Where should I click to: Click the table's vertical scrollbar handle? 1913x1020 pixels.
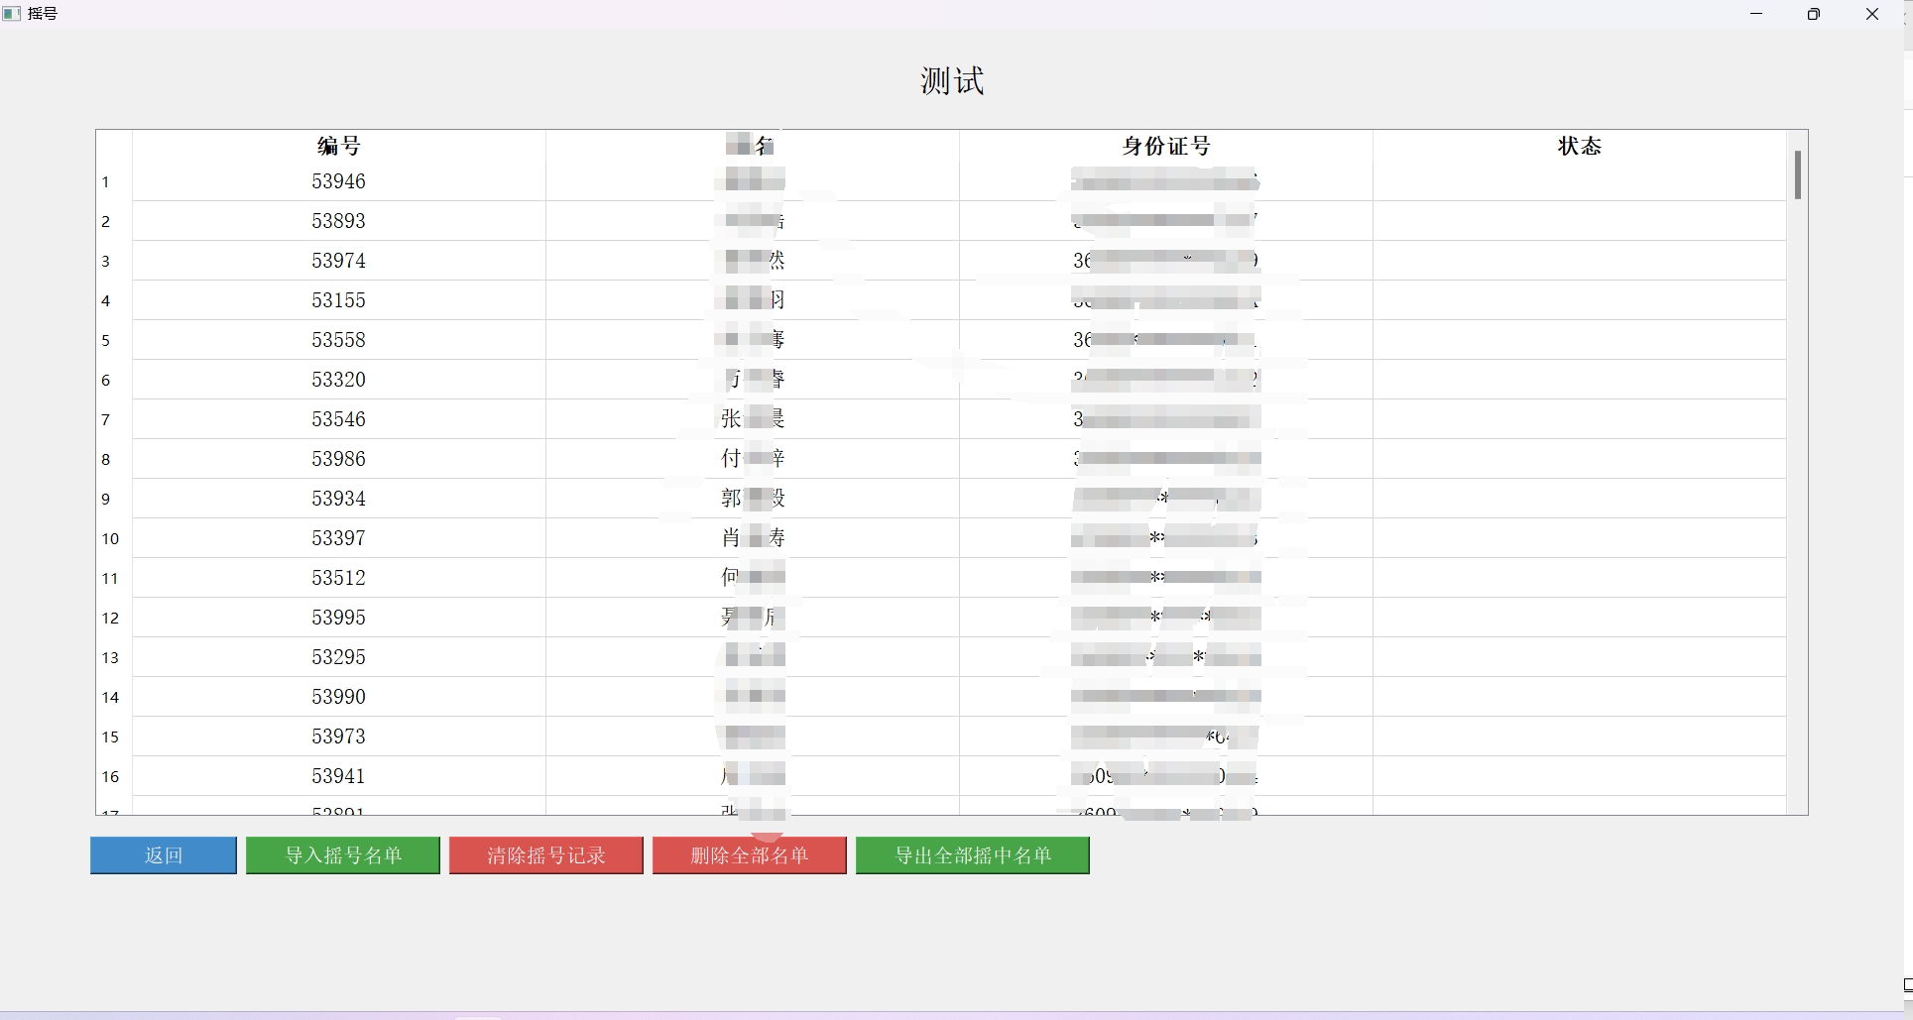click(x=1797, y=174)
